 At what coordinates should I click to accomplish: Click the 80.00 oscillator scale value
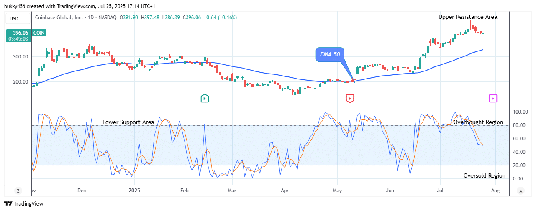[520, 125]
